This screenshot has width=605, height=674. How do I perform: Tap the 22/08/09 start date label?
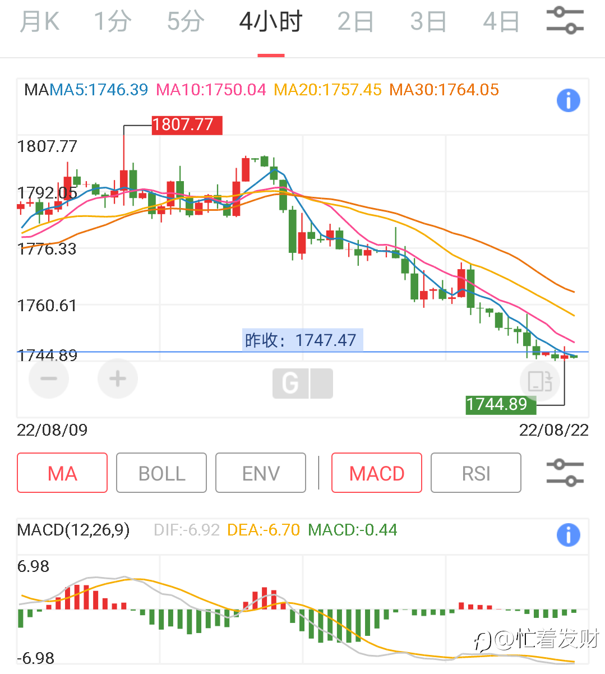point(52,430)
